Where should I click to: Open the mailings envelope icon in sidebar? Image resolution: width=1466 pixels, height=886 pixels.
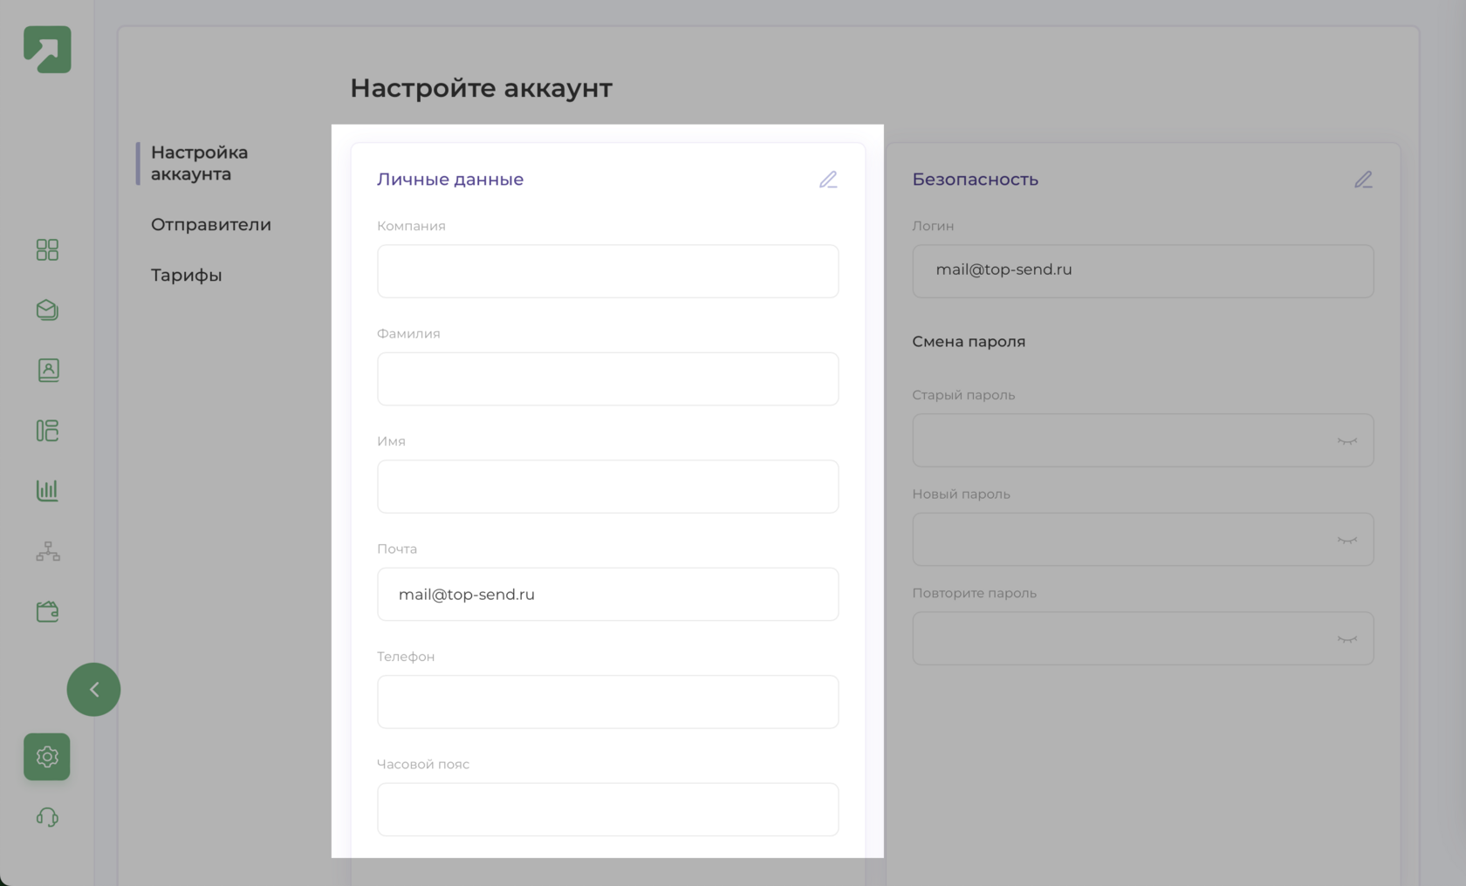(x=47, y=310)
